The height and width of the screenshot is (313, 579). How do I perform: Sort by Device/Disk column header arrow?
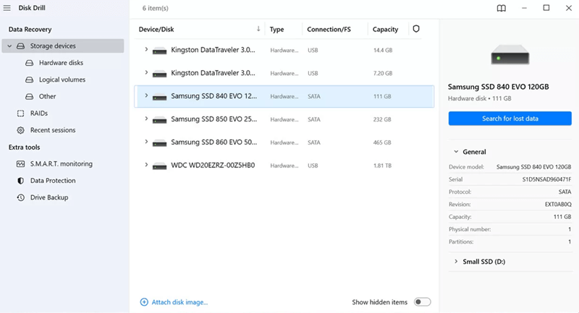click(258, 29)
